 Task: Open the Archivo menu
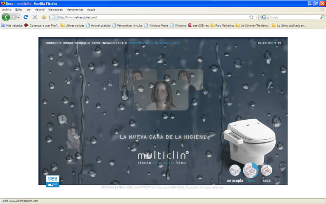[7, 10]
